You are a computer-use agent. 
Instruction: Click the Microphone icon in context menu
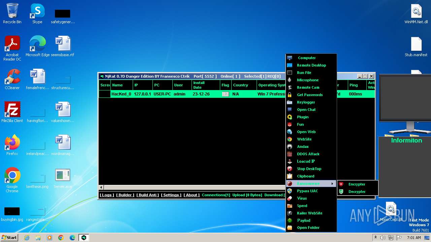coord(290,80)
